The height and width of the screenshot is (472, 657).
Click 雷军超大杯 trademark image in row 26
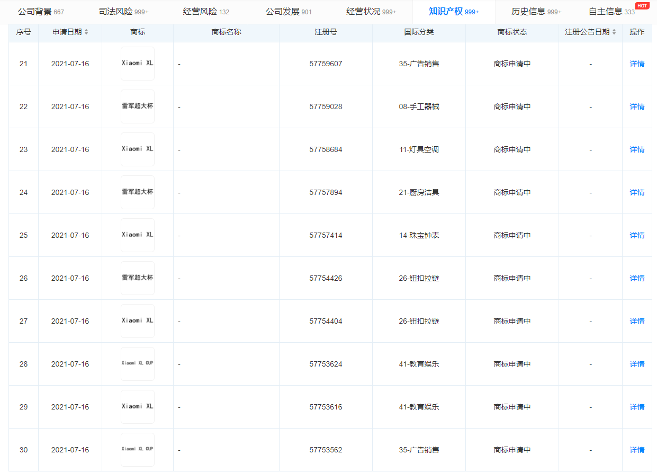(x=138, y=278)
